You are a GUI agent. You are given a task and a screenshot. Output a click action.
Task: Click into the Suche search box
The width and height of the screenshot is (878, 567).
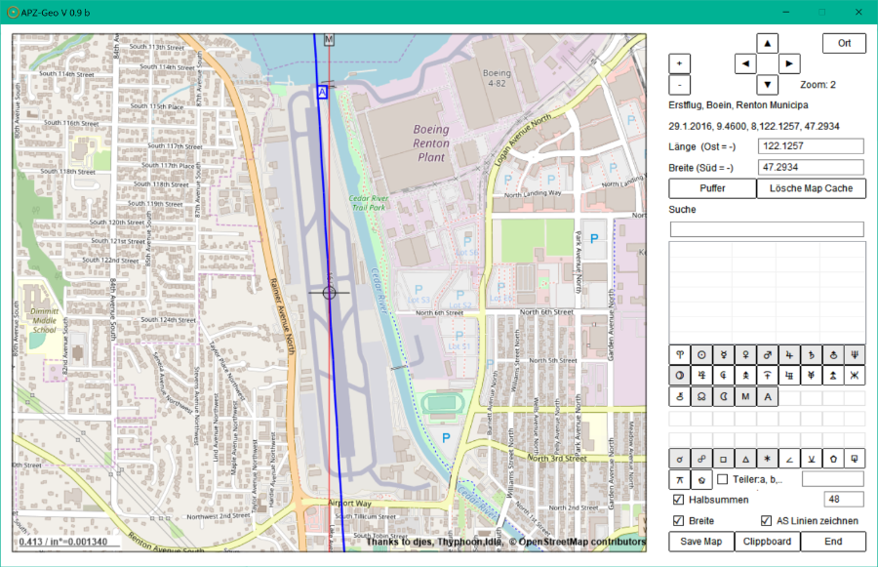(x=767, y=229)
